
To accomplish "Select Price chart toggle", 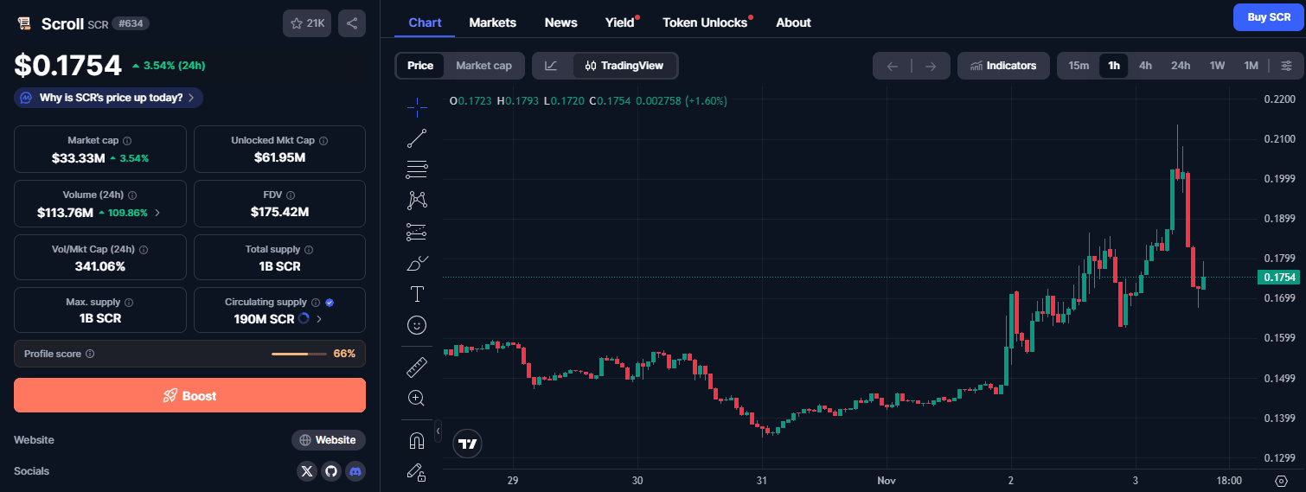I will [x=420, y=66].
